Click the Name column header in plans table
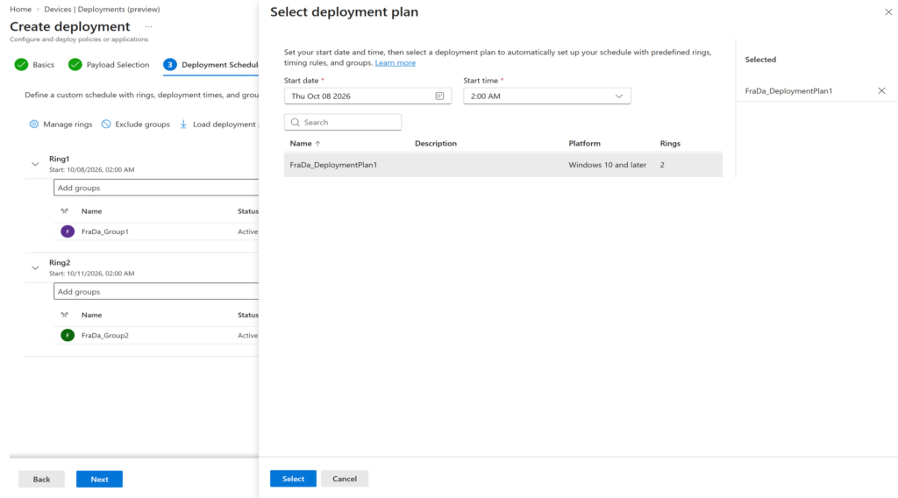The image size is (898, 498). 301,144
